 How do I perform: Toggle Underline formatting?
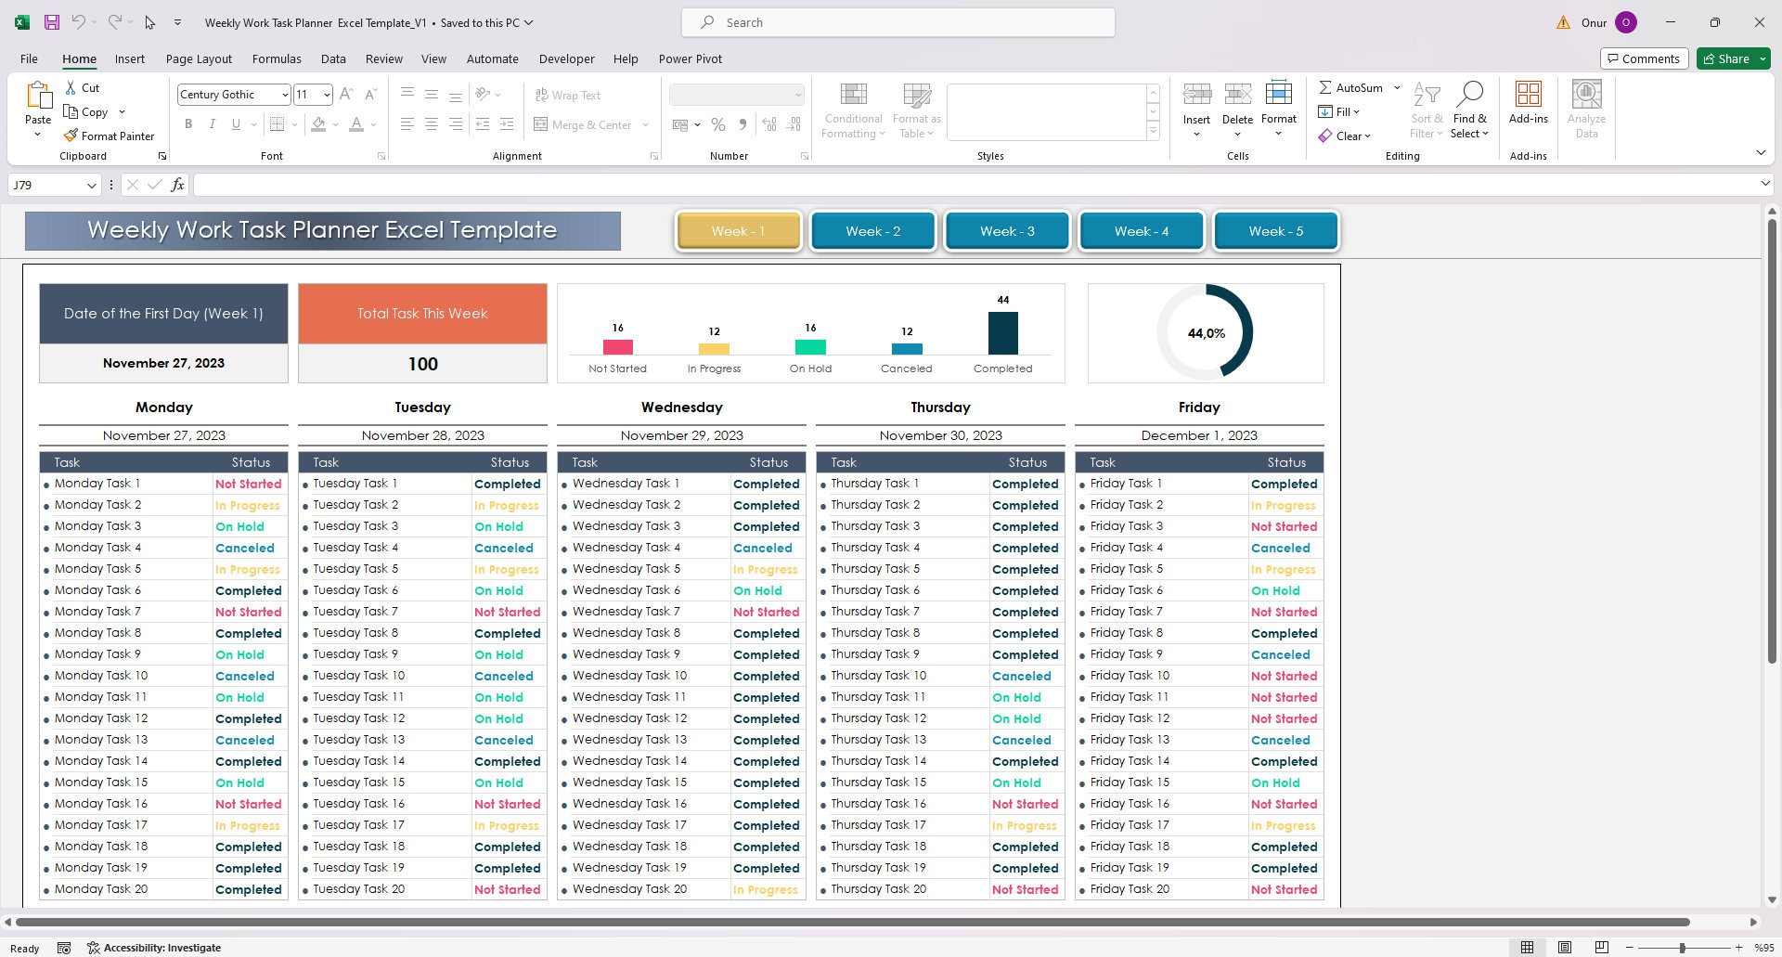(236, 124)
